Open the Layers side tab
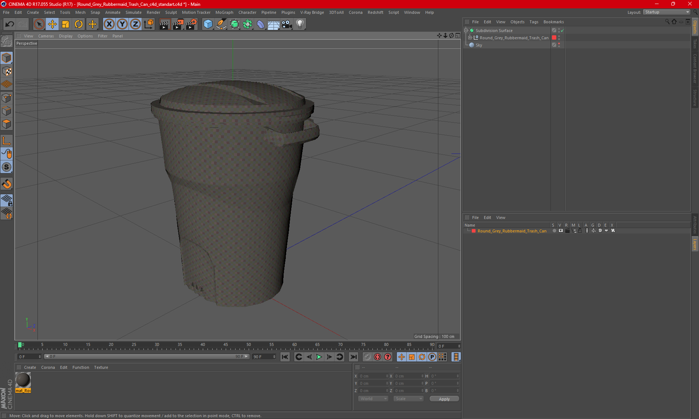Screen dimensions: 699x419 tap(695, 244)
